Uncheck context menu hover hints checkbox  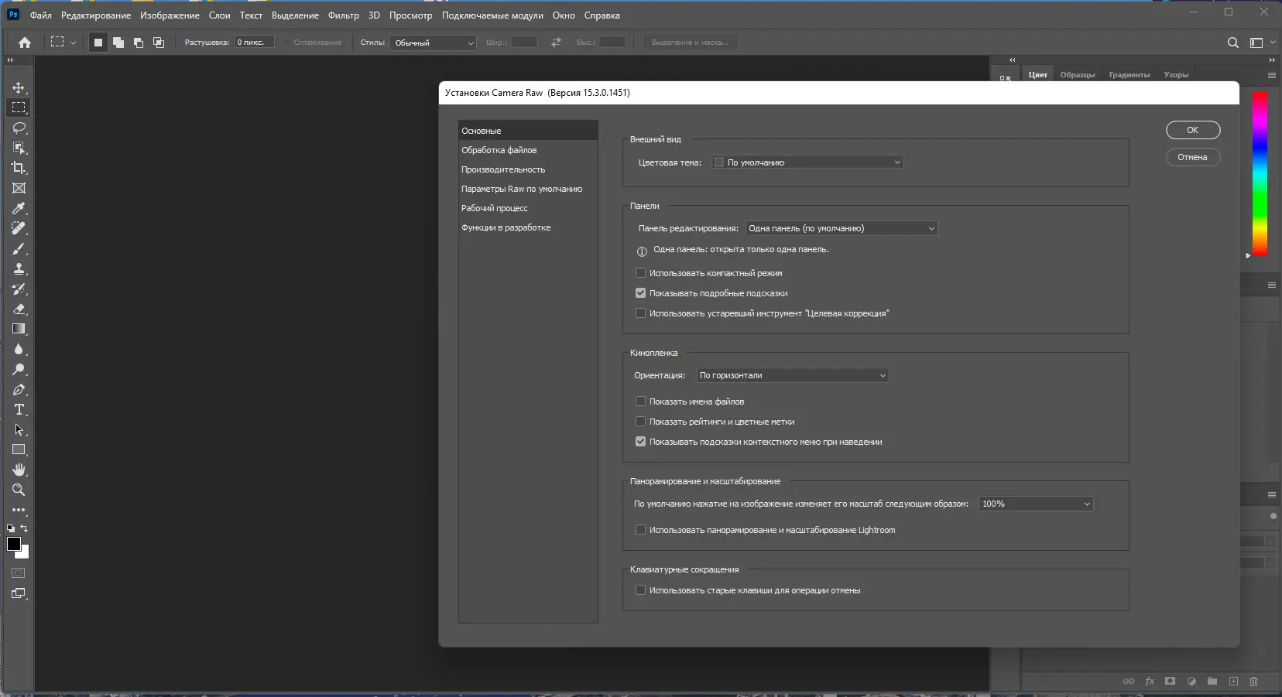point(640,442)
